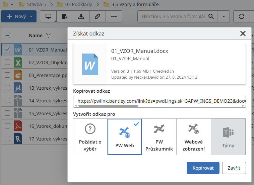Screen dimensions: 254x185
Task: Uncheck the 01_VZOR_Manual row checkbox
Action: point(7,50)
